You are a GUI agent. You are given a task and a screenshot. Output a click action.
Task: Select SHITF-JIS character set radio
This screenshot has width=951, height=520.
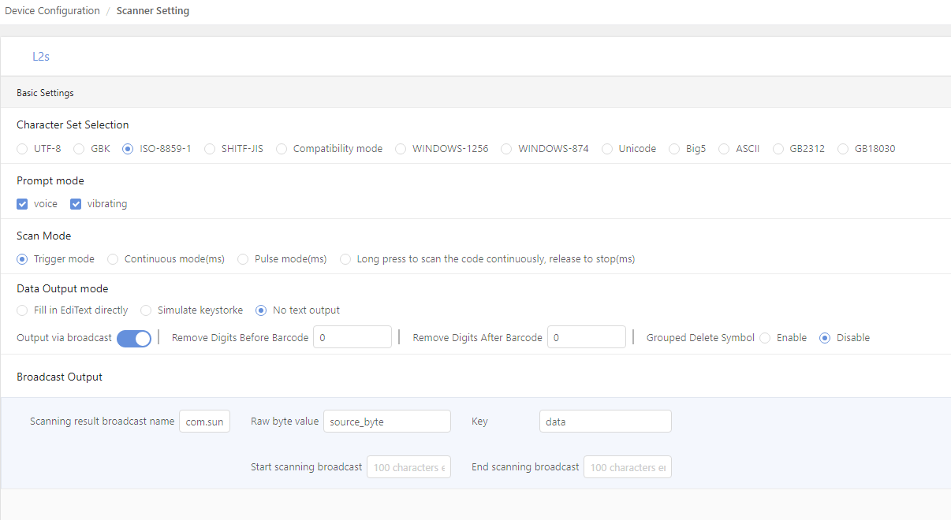(210, 149)
